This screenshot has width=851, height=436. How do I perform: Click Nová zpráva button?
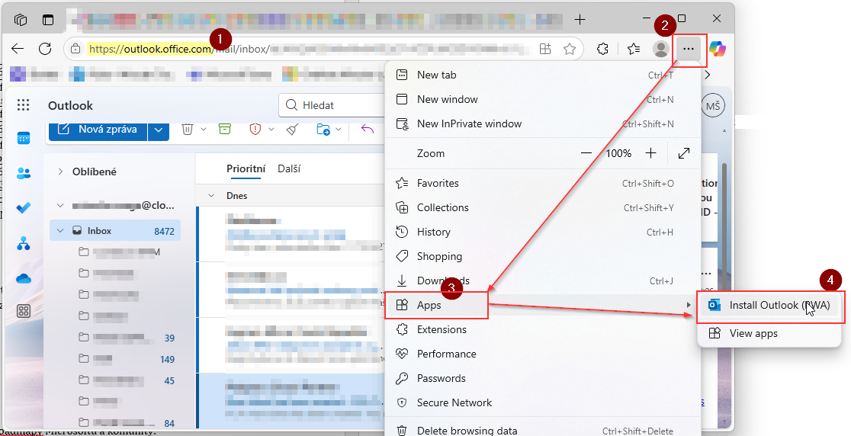tap(98, 130)
